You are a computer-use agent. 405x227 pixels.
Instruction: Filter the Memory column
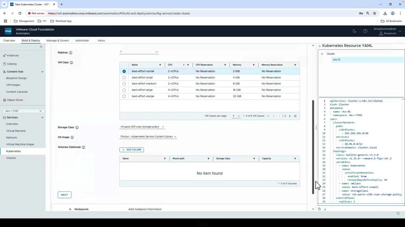point(253,65)
